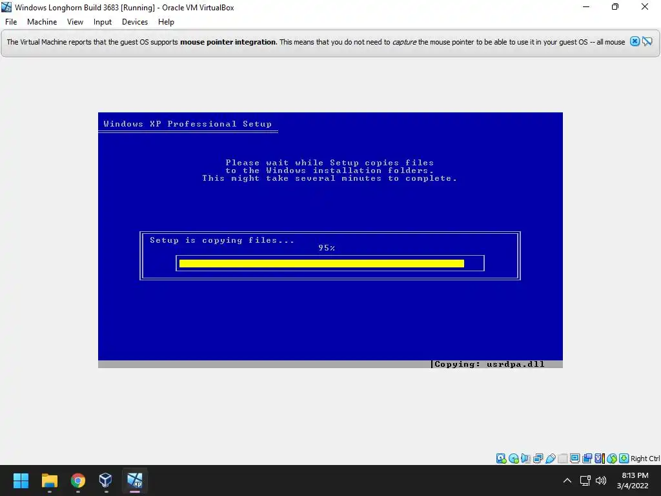This screenshot has height=496, width=661.
Task: Open the Windows Start menu
Action: click(x=21, y=480)
